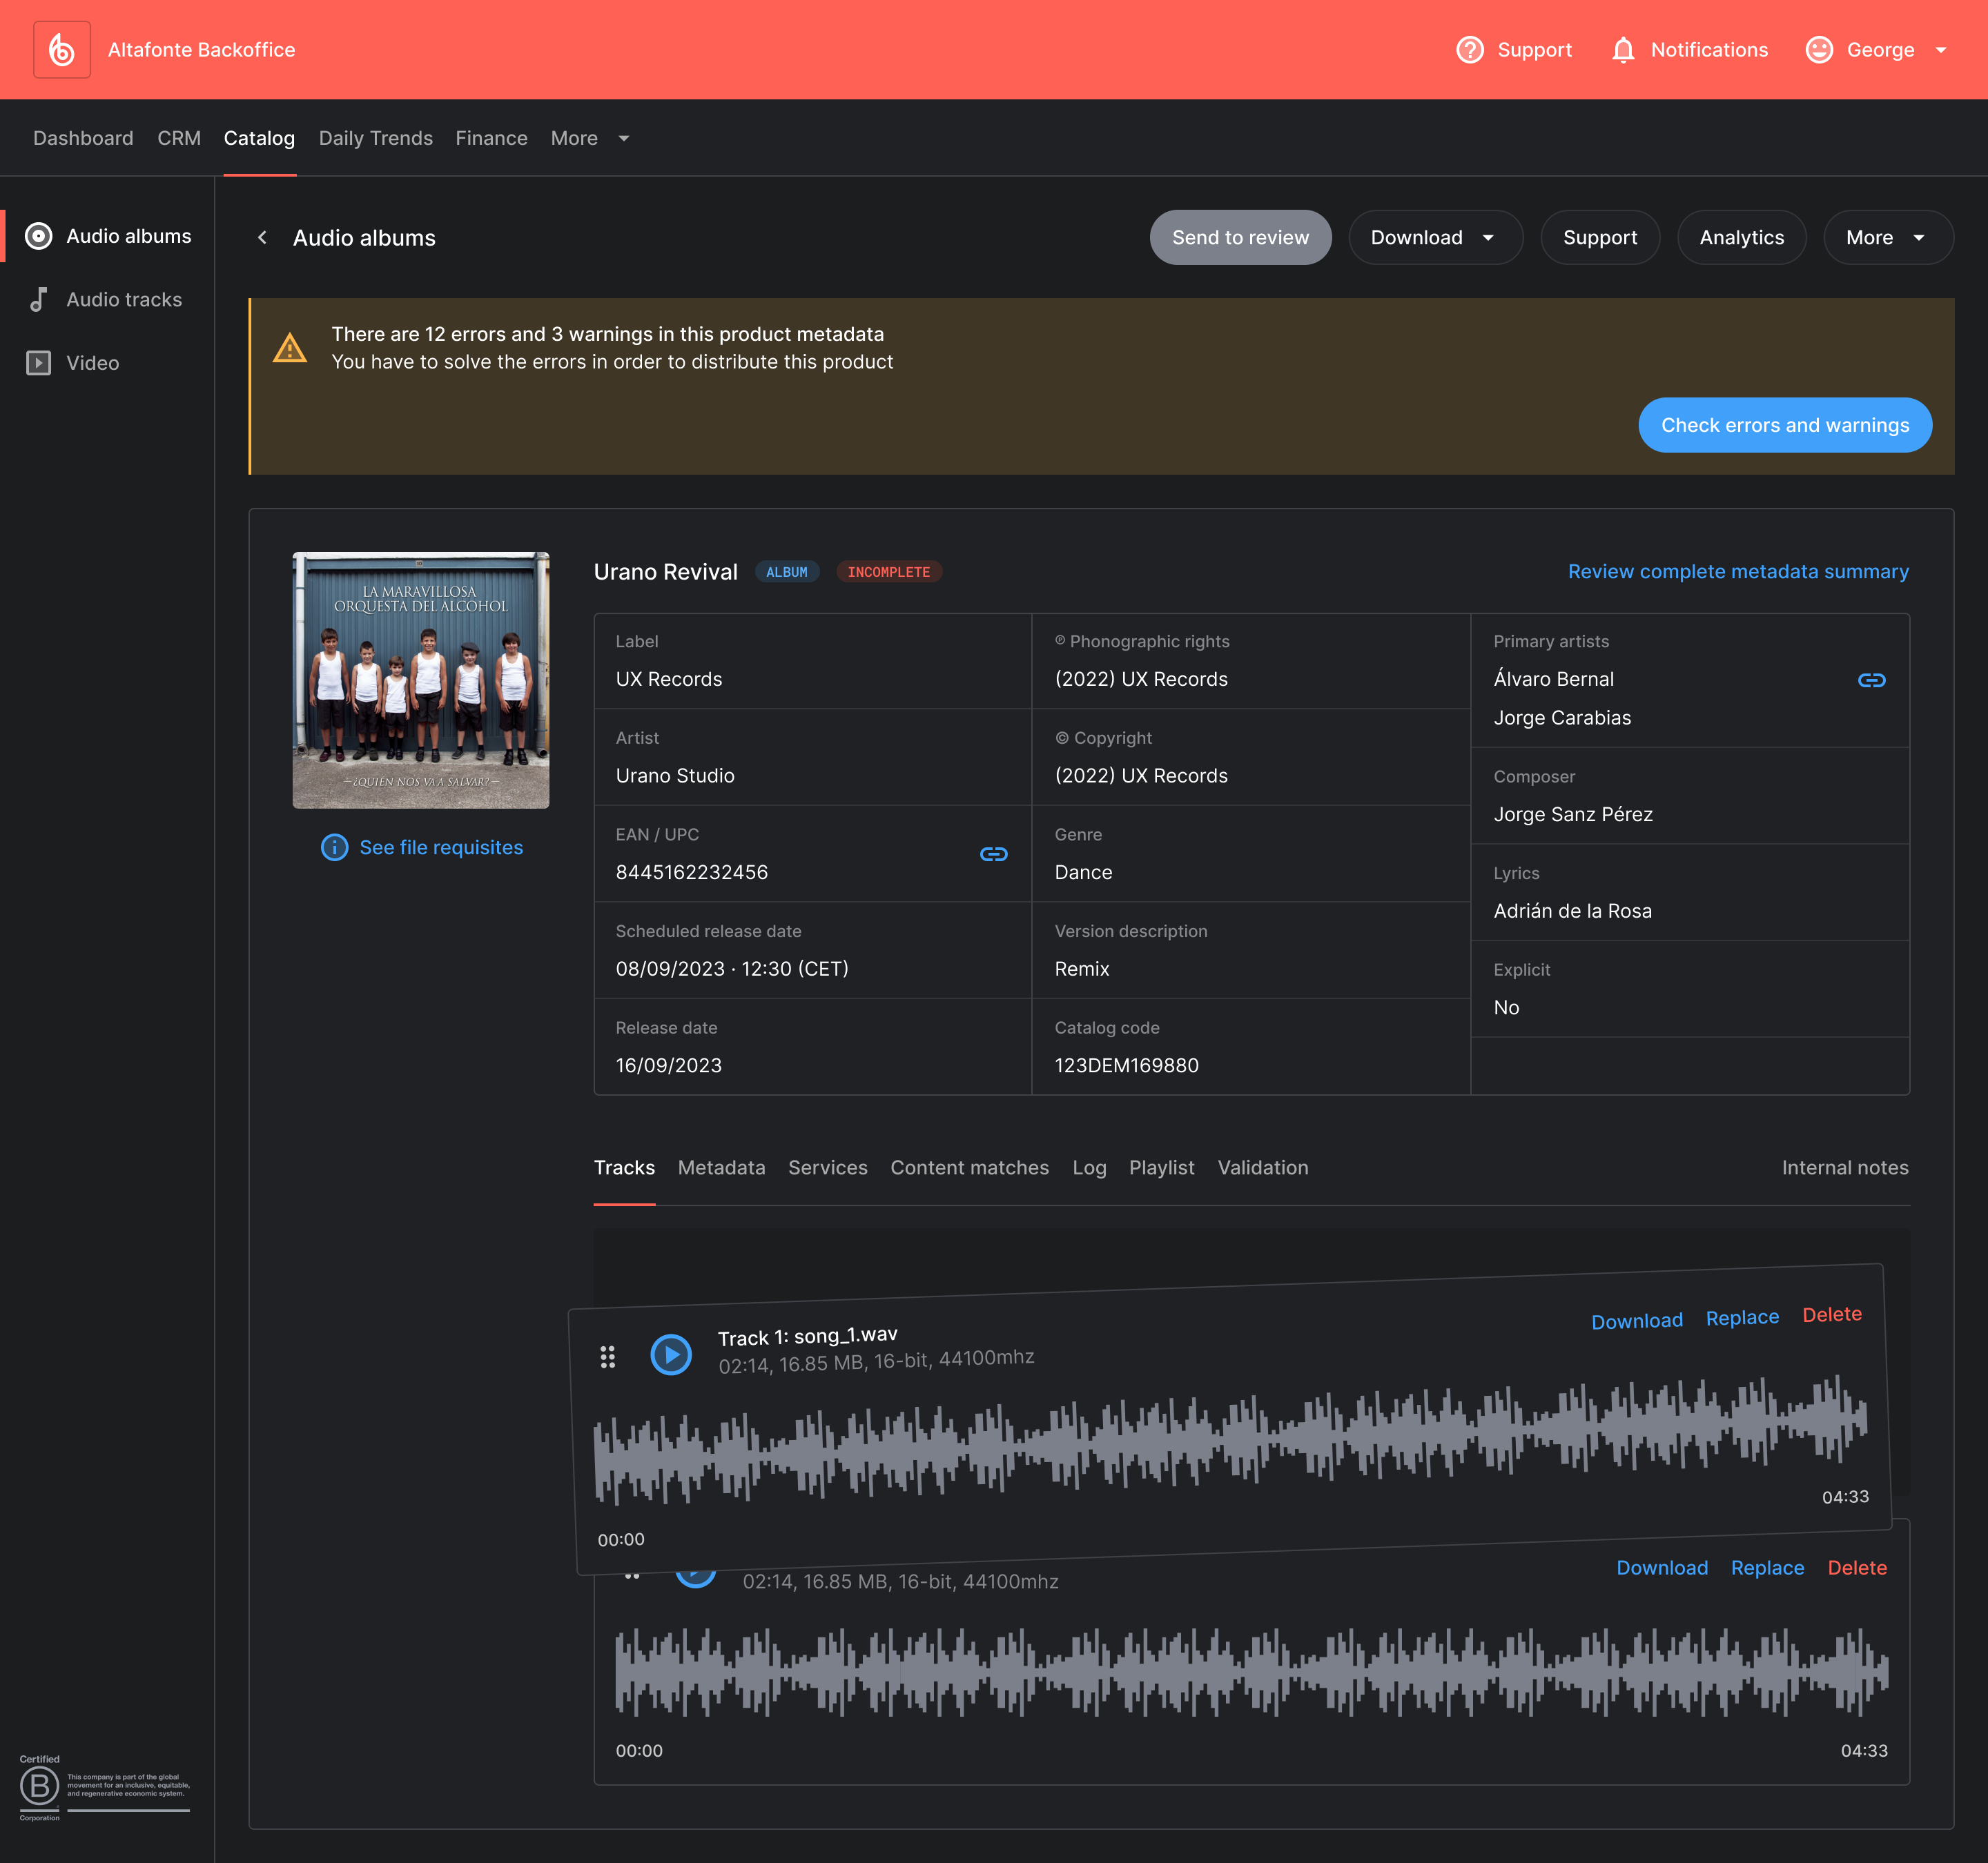Click the link icon beside Álvaro Bernal
This screenshot has width=1988, height=1863.
(1871, 680)
